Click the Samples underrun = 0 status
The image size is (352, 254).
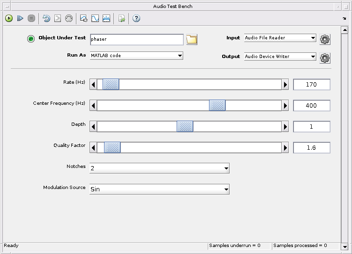coord(235,246)
